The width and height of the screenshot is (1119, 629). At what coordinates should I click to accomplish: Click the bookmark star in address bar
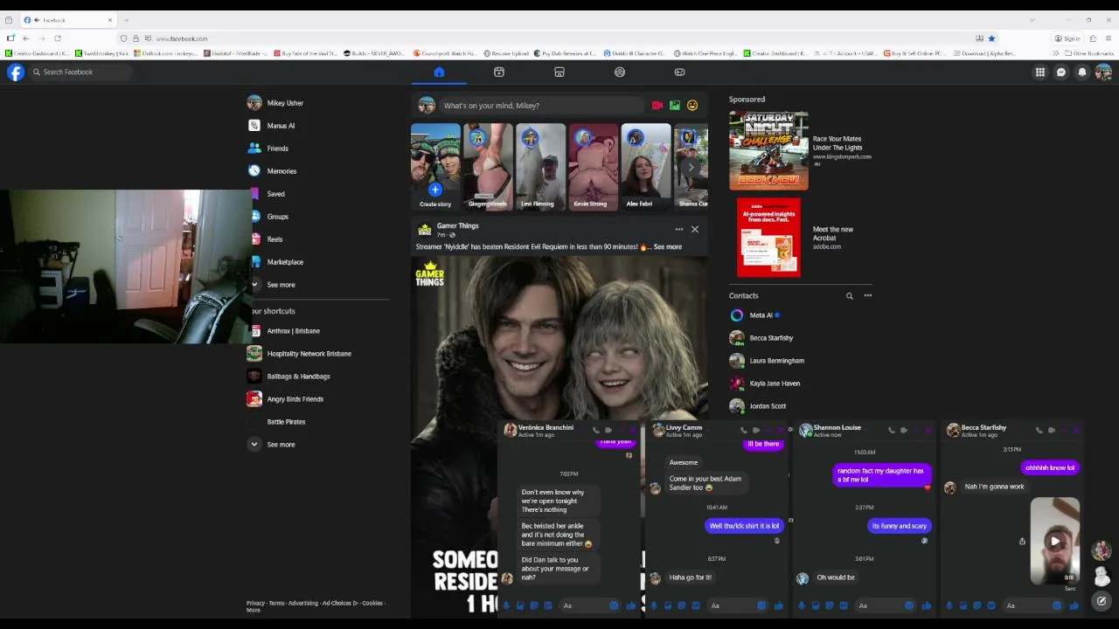[x=991, y=38]
